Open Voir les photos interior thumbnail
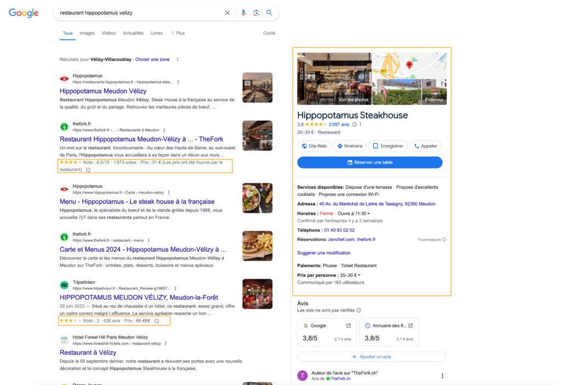This screenshot has height=385, width=561. click(x=334, y=79)
